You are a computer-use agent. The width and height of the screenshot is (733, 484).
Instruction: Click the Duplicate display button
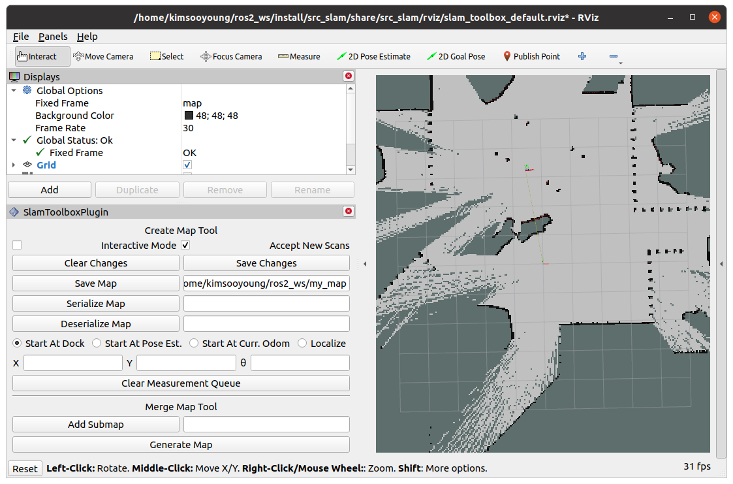pyautogui.click(x=138, y=190)
